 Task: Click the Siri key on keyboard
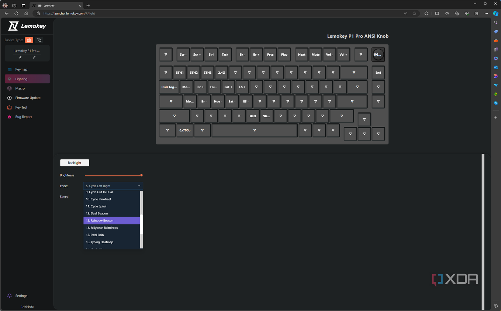[x=211, y=55]
